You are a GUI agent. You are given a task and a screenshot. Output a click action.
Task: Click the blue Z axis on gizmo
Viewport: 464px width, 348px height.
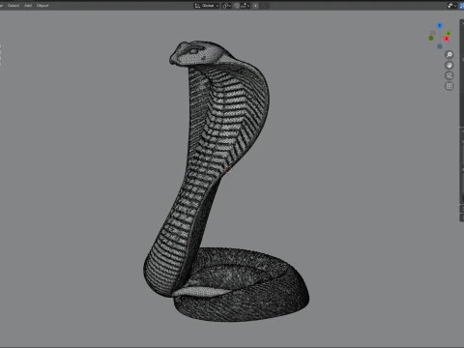(440, 25)
